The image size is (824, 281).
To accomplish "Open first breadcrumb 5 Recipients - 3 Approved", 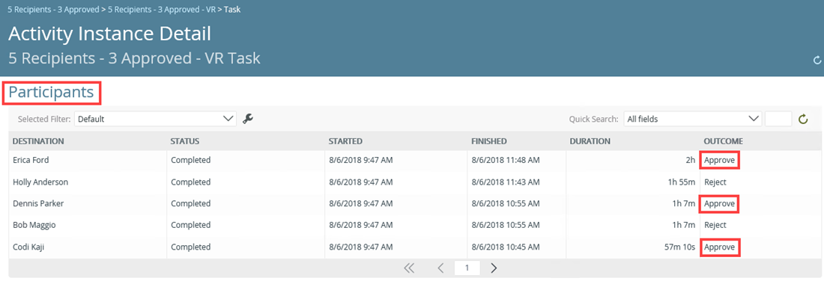I will (53, 10).
